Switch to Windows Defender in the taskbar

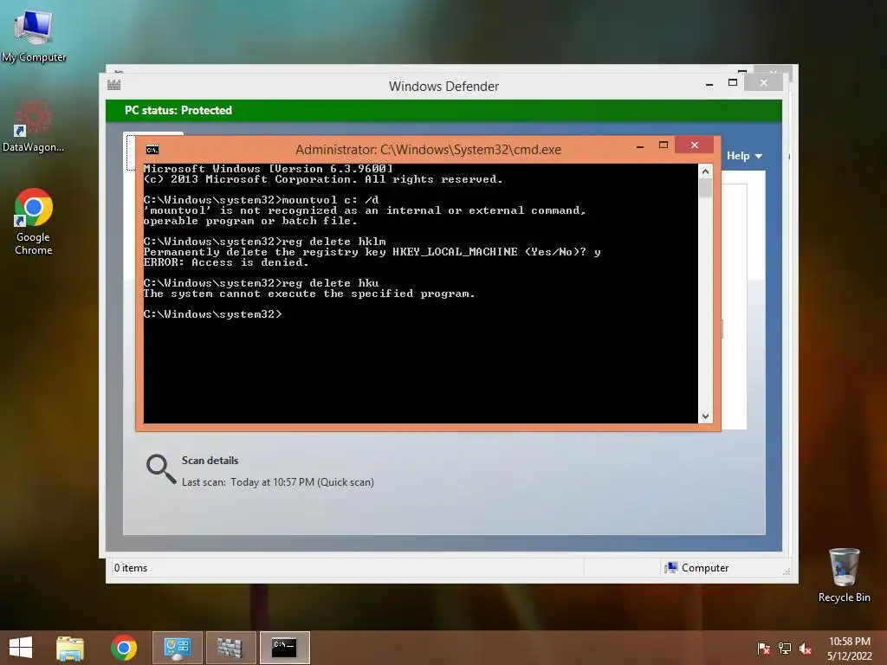coord(230,648)
